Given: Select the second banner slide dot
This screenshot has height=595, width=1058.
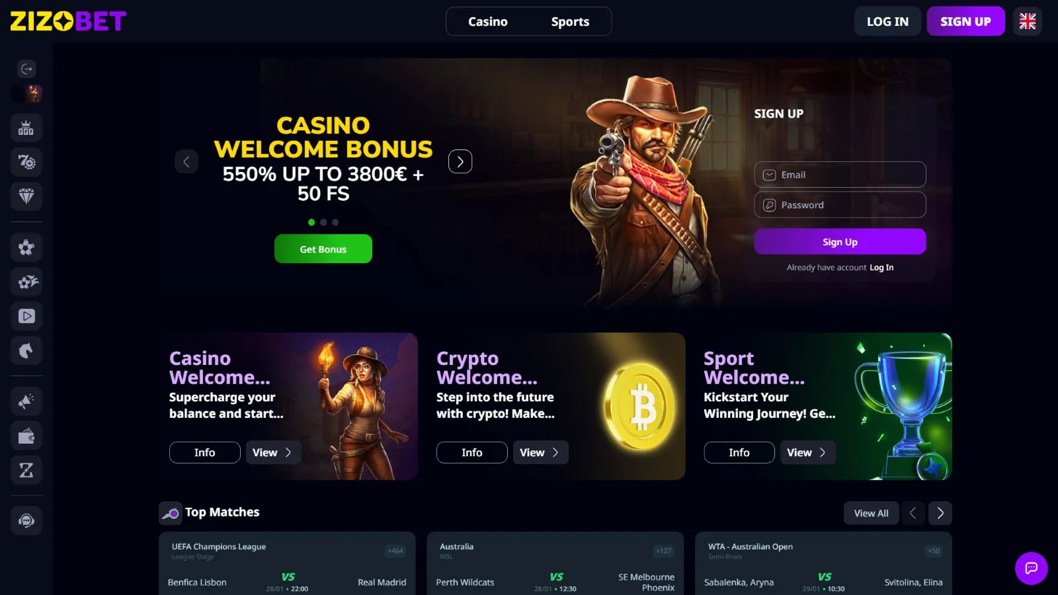Looking at the screenshot, I should (323, 223).
